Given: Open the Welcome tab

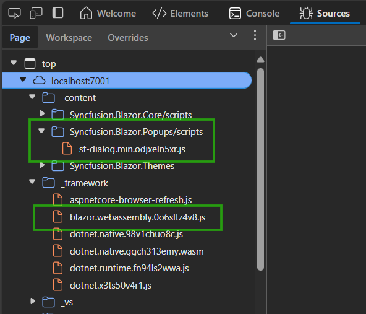Looking at the screenshot, I should [108, 14].
